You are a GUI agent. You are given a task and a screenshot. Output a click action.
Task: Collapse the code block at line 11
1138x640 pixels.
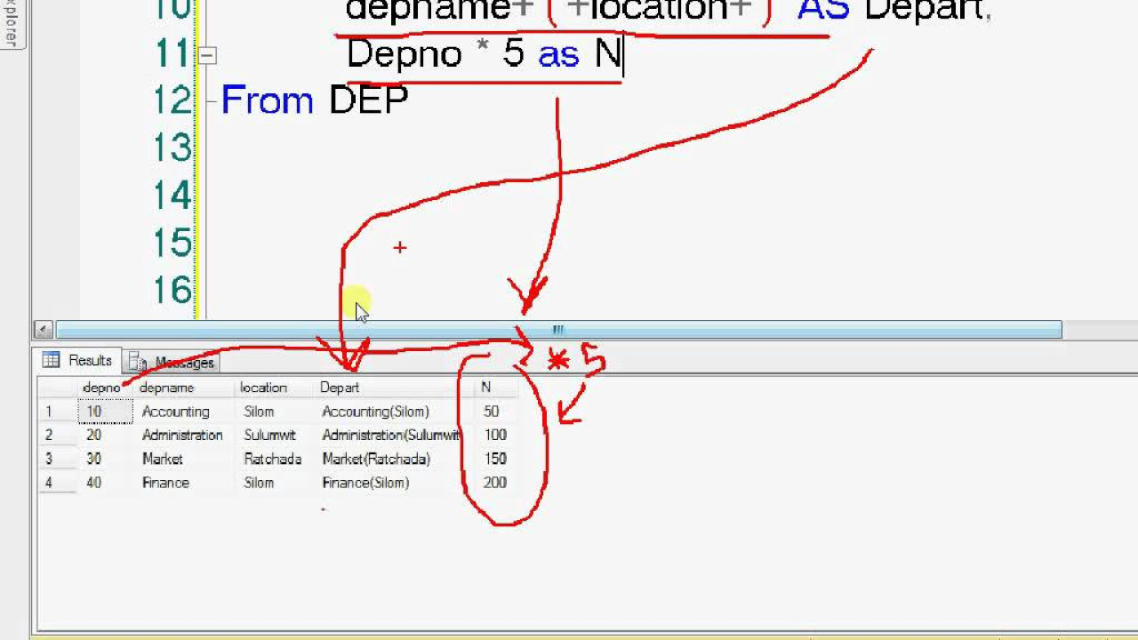click(206, 55)
